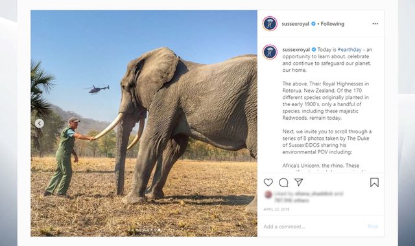Like the post with the heart icon
This screenshot has width=415, height=246.
268,183
